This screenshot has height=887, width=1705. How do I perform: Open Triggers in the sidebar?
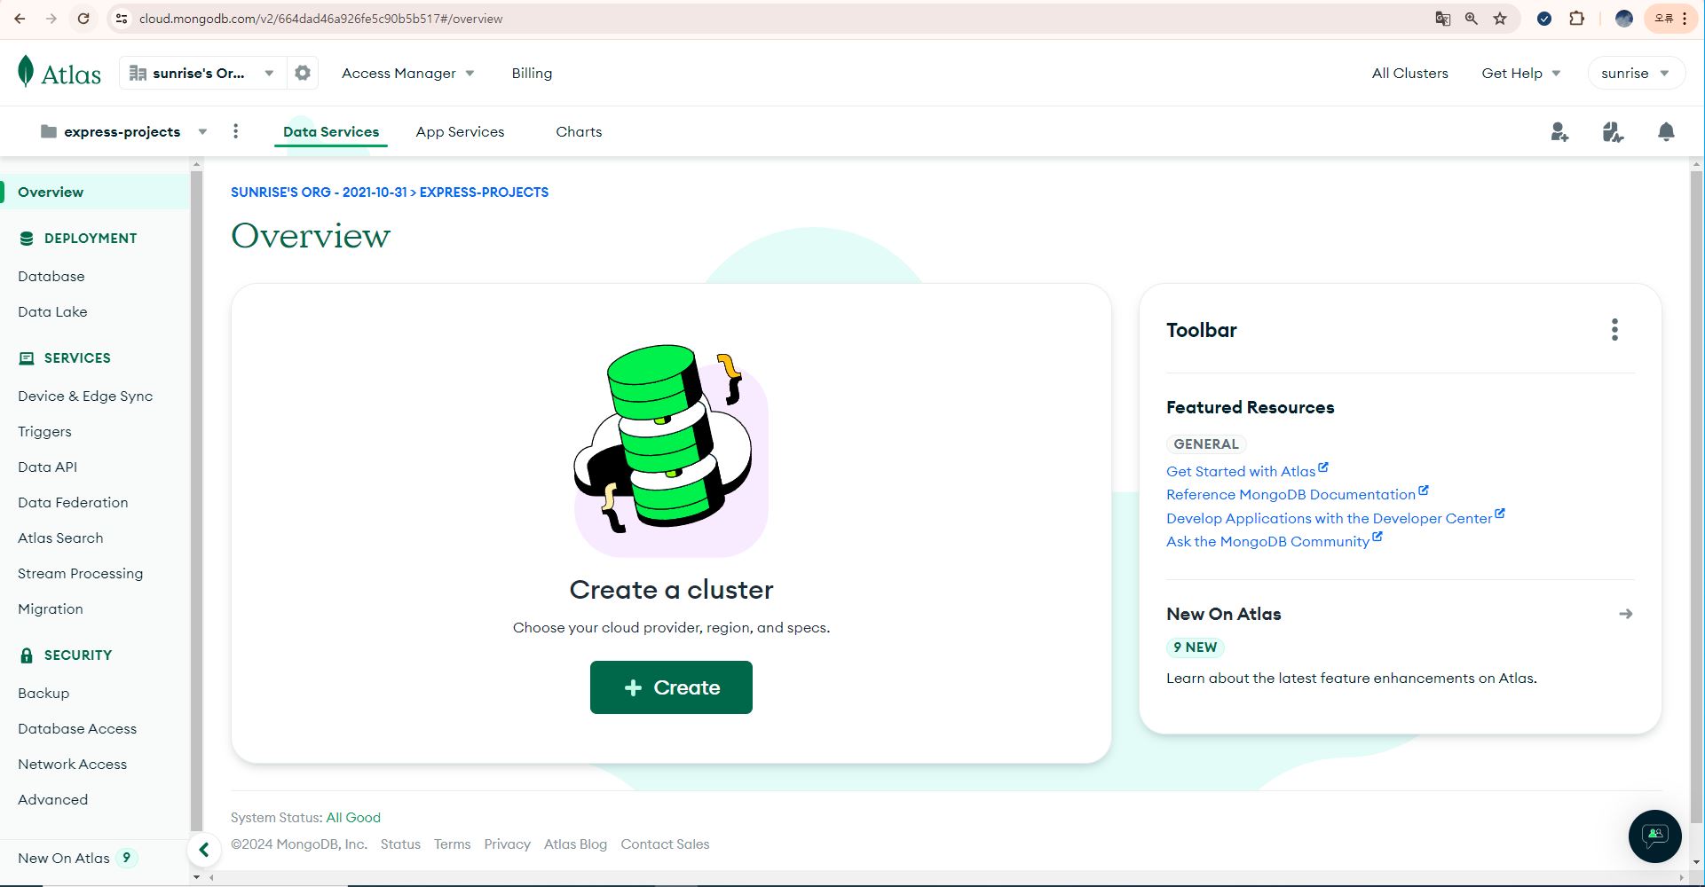[x=44, y=431]
